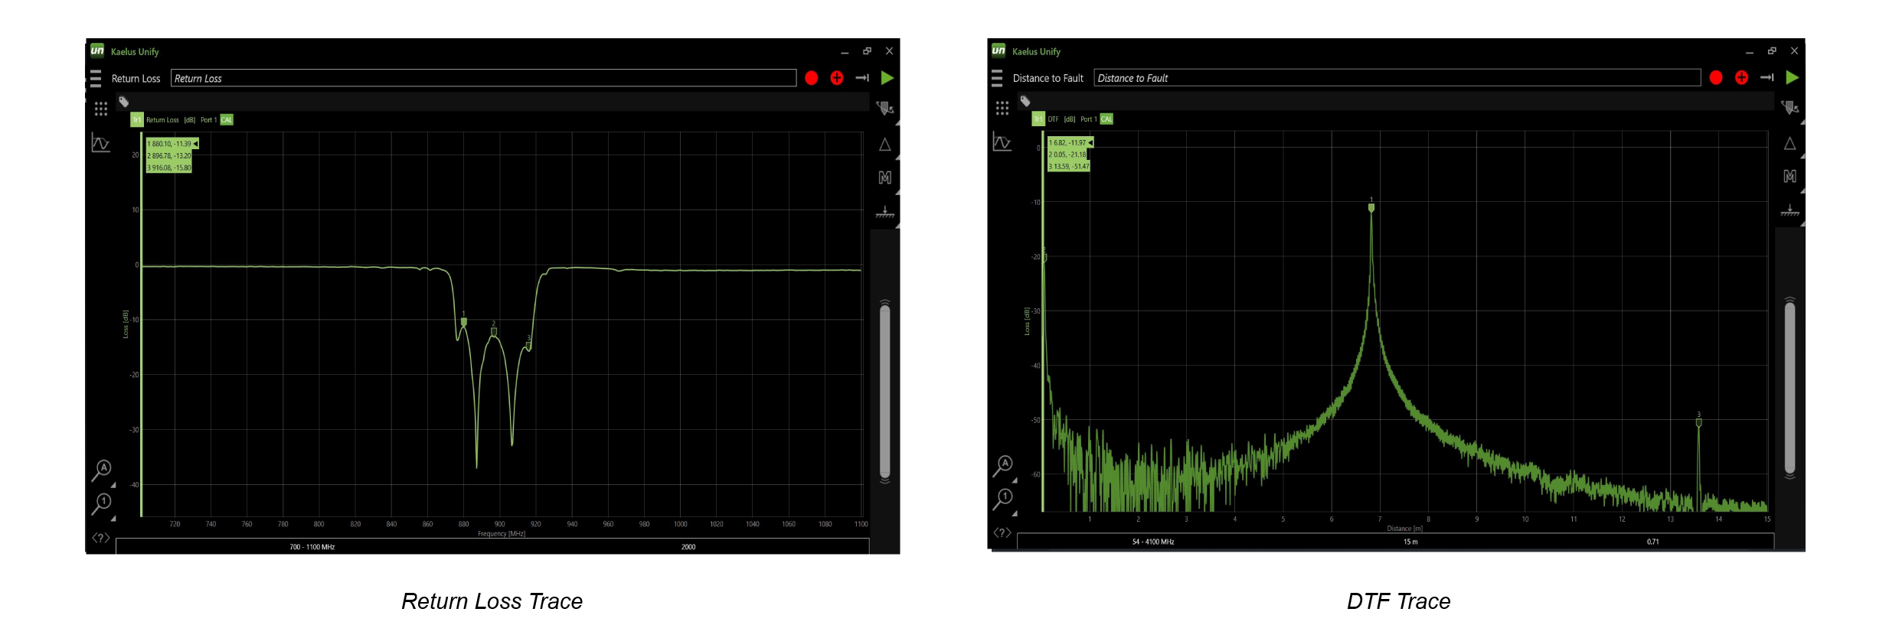Image resolution: width=1899 pixels, height=625 pixels.
Task: Select marker row 1 880.10, -11.39
Action: tap(172, 144)
